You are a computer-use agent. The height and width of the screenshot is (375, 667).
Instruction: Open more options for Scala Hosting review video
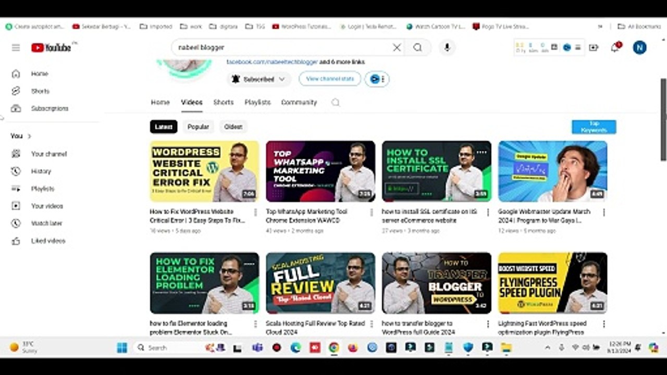coord(372,324)
